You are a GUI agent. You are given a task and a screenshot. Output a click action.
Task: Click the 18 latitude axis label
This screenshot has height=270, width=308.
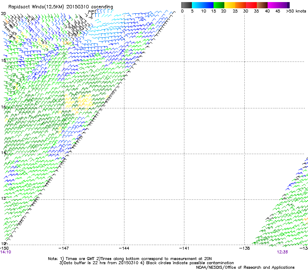tap(3, 60)
